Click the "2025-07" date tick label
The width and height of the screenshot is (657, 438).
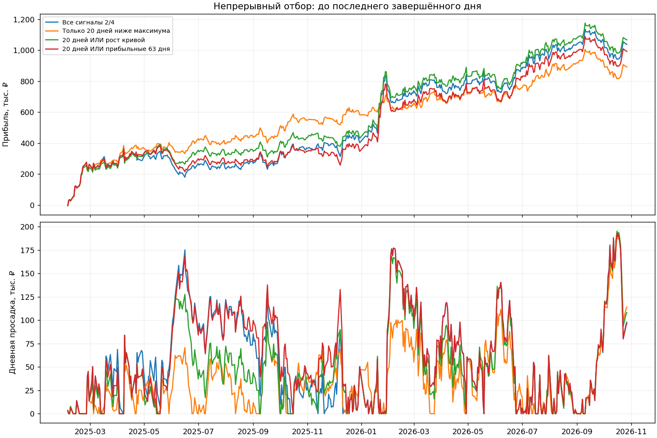[198, 432]
